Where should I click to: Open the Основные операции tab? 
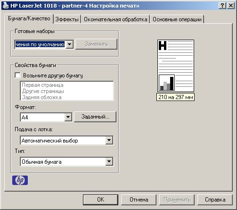pos(177,19)
